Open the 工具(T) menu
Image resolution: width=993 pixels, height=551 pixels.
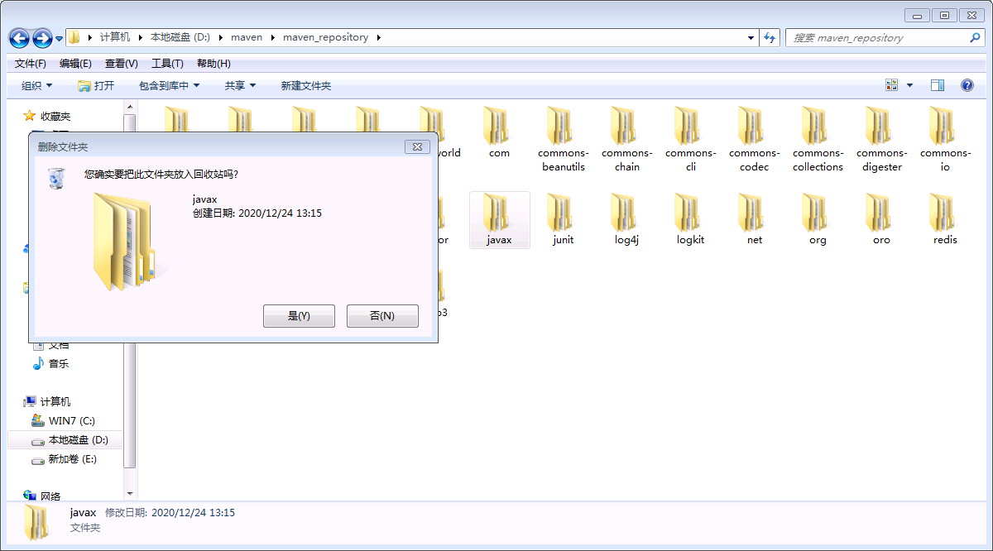pyautogui.click(x=167, y=64)
